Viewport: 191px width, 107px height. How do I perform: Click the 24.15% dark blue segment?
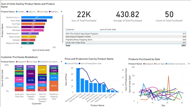click(31, 80)
